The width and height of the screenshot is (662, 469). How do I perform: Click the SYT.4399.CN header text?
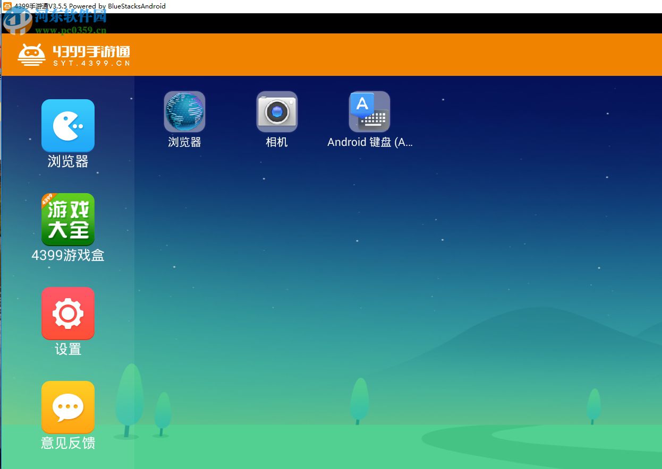(x=91, y=63)
